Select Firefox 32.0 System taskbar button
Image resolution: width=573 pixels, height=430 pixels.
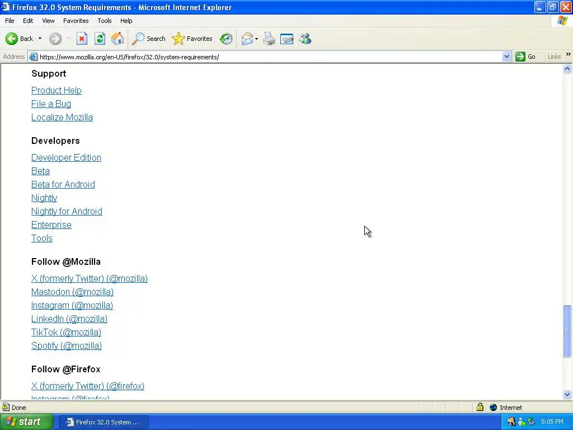104,422
